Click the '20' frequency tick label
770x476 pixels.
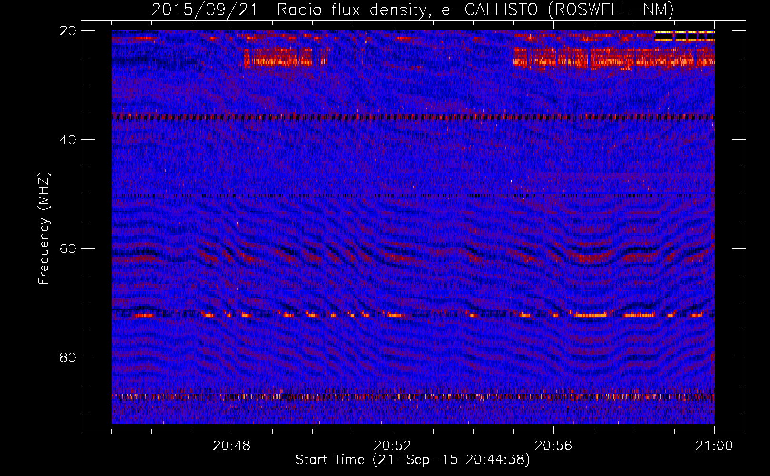coord(68,31)
